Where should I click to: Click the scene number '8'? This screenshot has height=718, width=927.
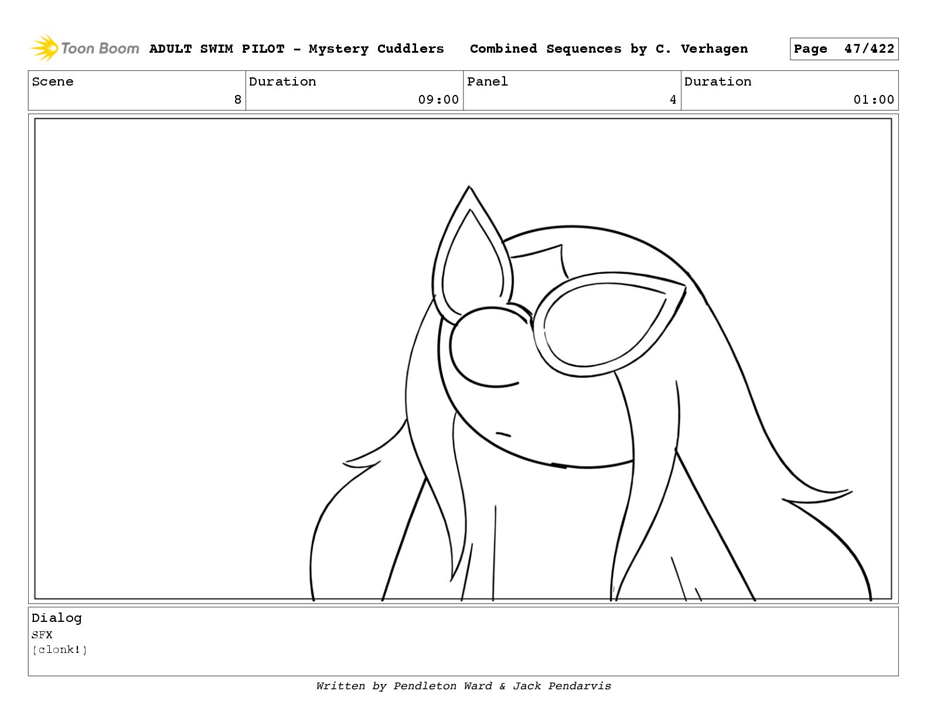(237, 100)
